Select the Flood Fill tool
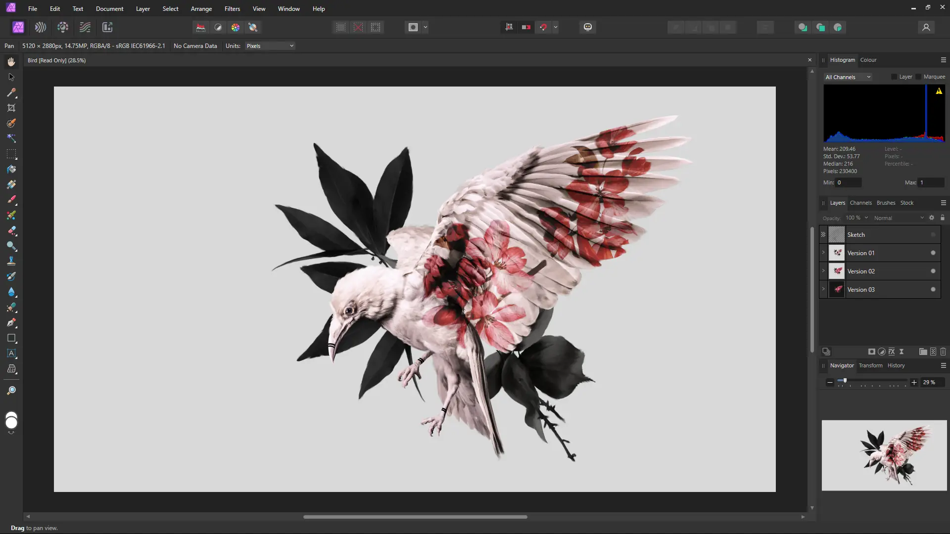Screen dimensions: 950x534 point(11,169)
